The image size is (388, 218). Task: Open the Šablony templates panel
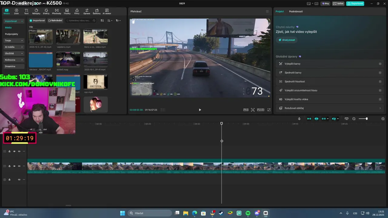[x=97, y=12]
